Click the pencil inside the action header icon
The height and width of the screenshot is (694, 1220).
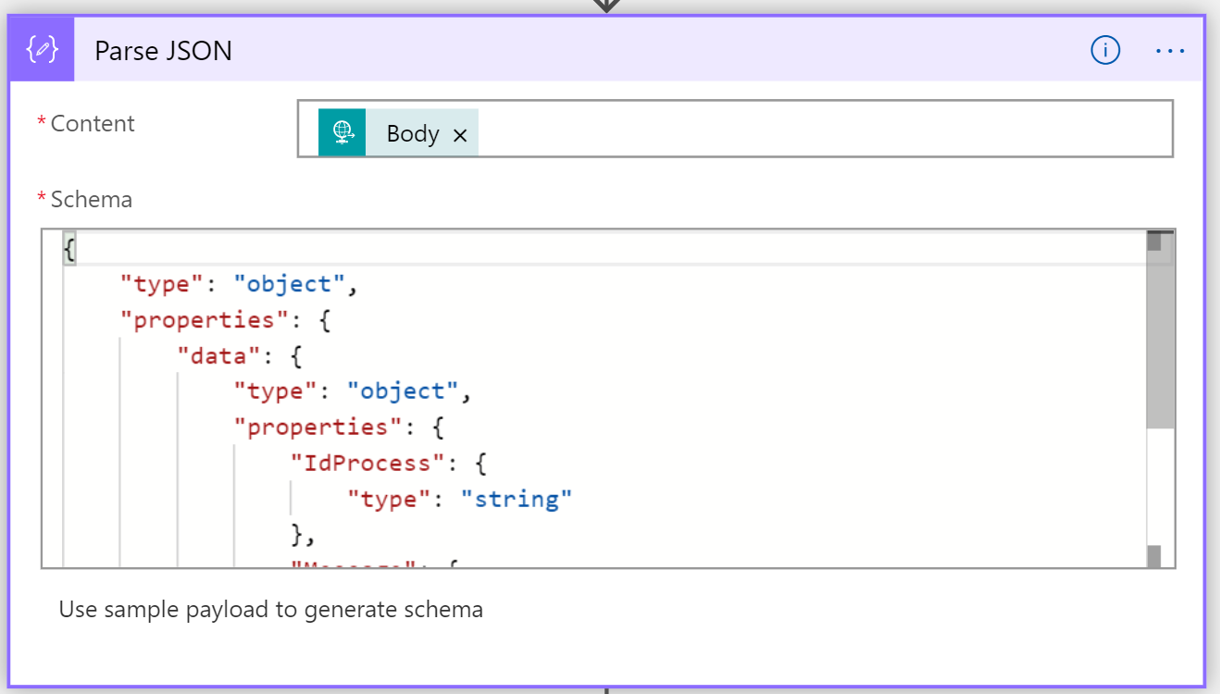(41, 50)
